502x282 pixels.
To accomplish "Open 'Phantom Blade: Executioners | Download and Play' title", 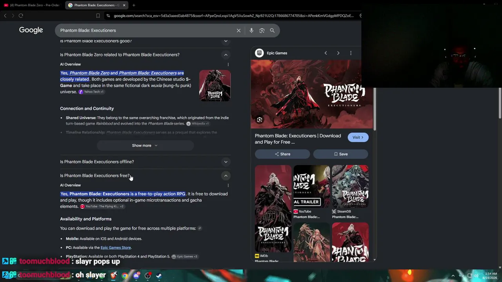I will pyautogui.click(x=298, y=139).
